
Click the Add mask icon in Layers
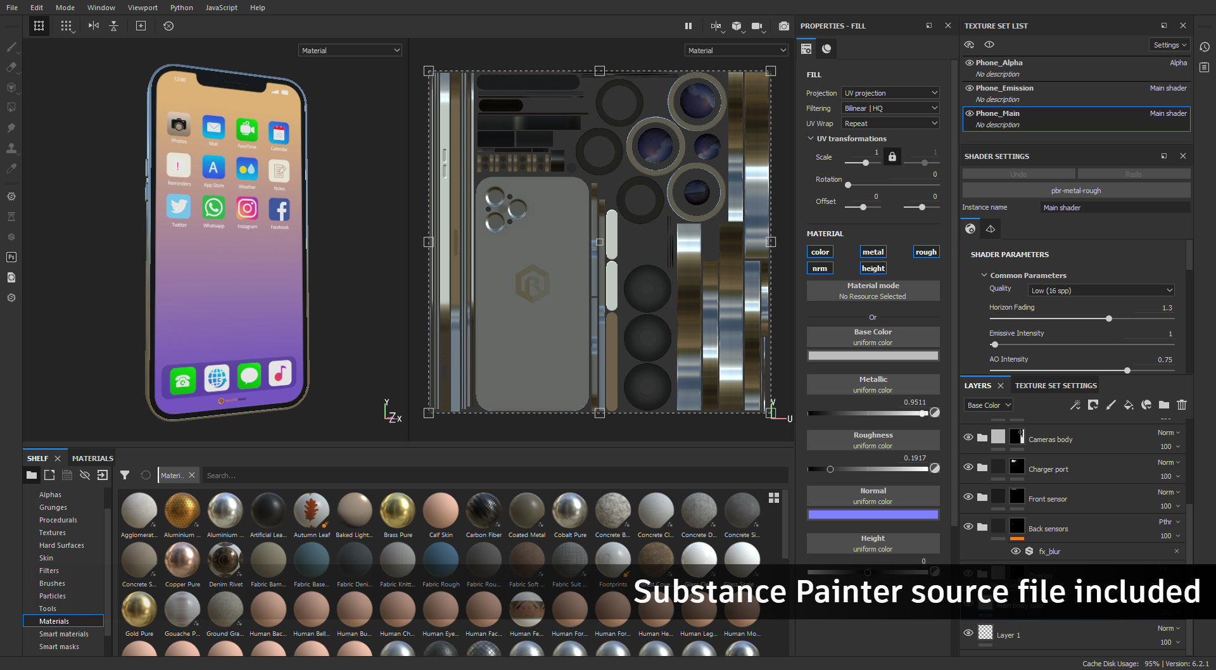(x=1093, y=405)
